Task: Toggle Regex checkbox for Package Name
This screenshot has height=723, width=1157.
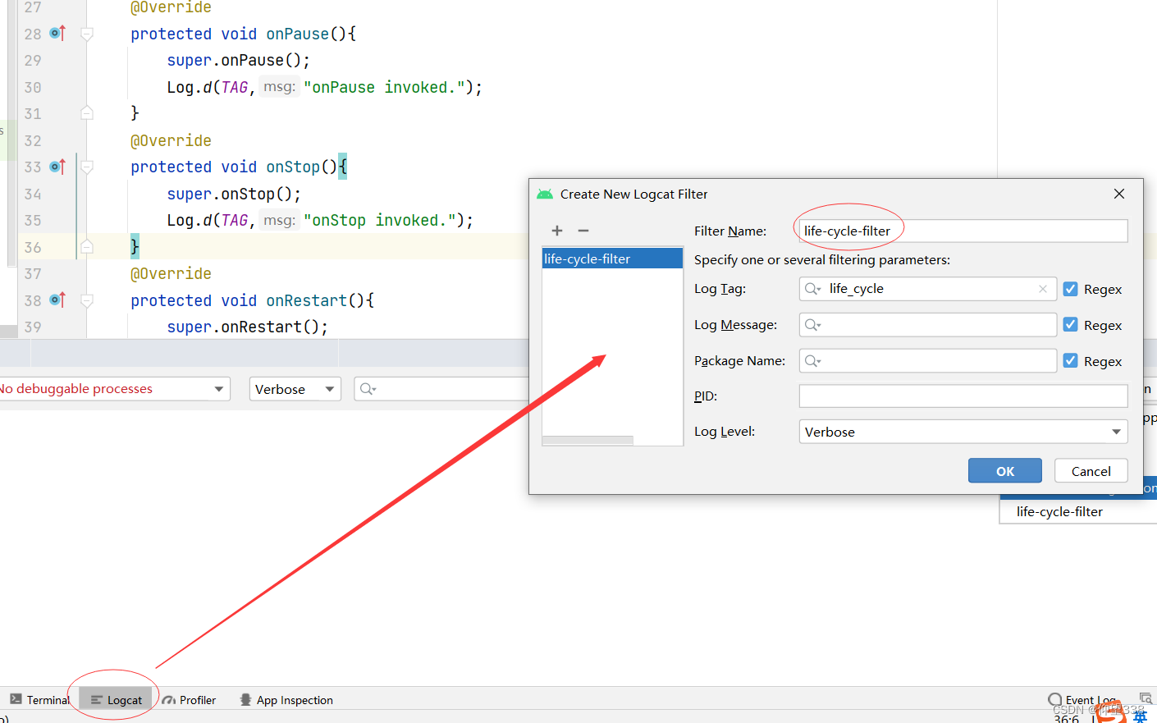Action: [x=1071, y=361]
